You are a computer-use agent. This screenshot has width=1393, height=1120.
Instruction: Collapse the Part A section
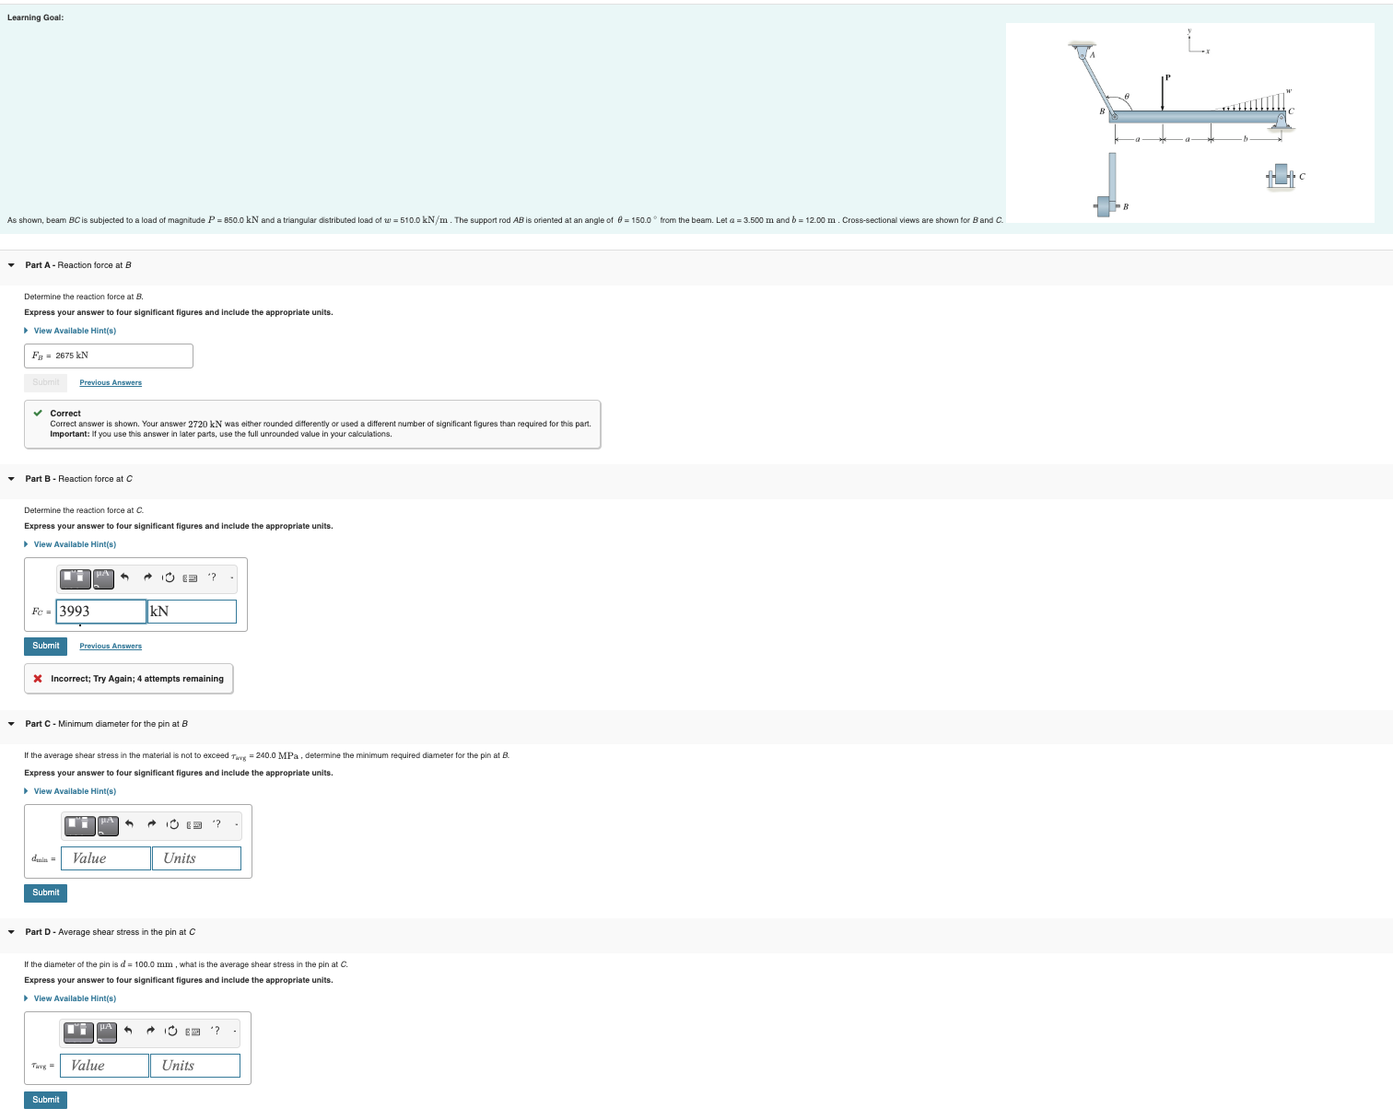pyautogui.click(x=10, y=264)
